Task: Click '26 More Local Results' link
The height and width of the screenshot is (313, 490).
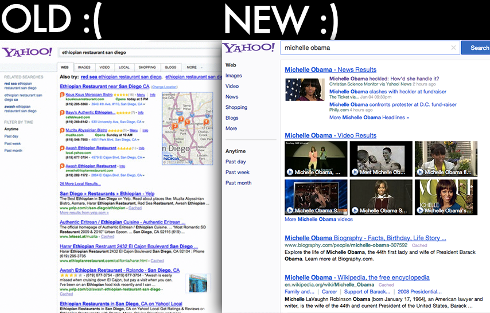Action: (80, 183)
